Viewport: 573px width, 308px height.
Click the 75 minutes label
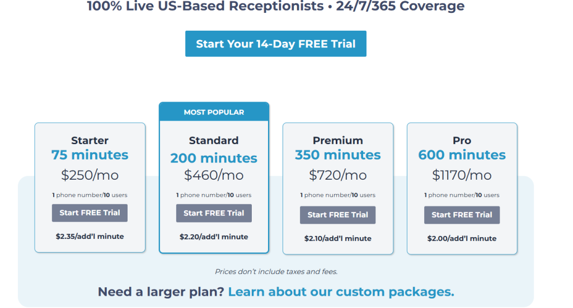coord(90,155)
